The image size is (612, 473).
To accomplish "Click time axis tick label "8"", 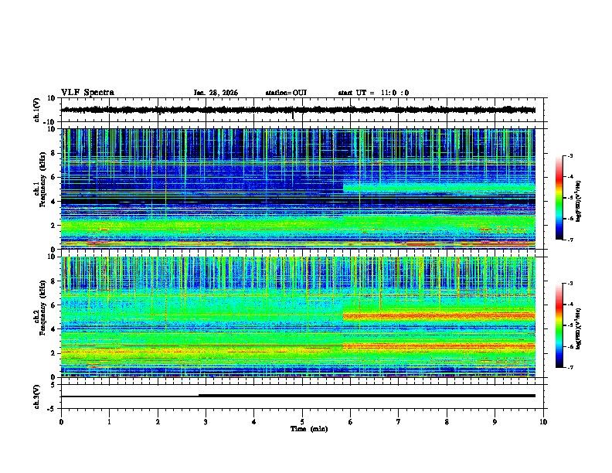I will [x=447, y=422].
